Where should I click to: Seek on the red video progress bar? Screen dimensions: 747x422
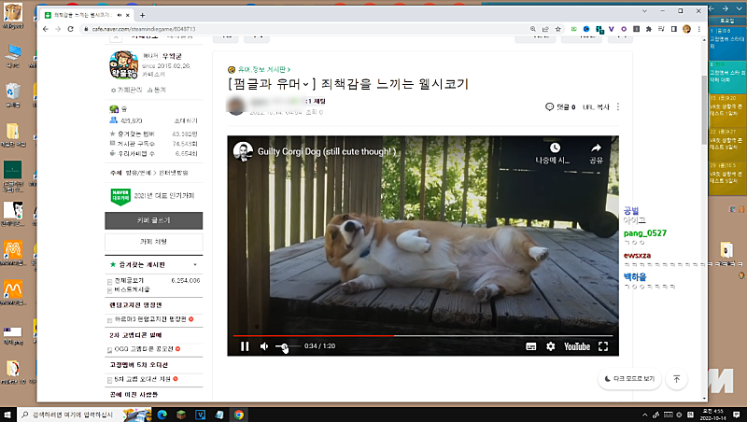tap(373, 335)
